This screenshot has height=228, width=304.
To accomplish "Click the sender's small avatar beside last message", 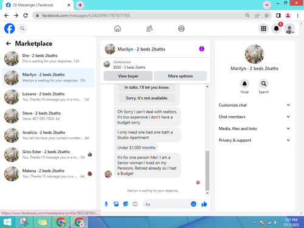I will [x=108, y=174].
